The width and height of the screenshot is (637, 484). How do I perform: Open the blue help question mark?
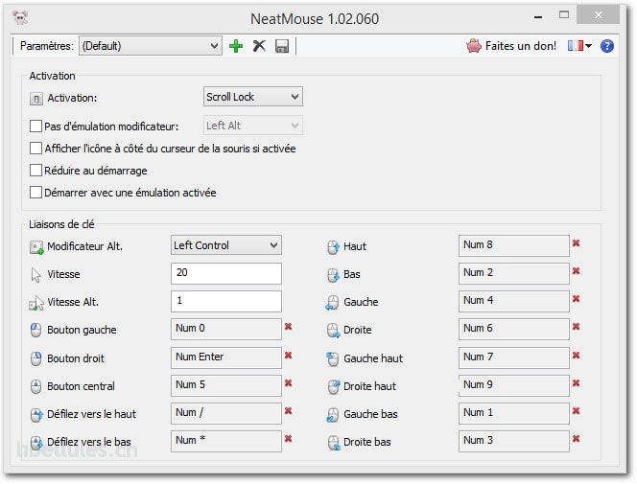click(x=607, y=46)
